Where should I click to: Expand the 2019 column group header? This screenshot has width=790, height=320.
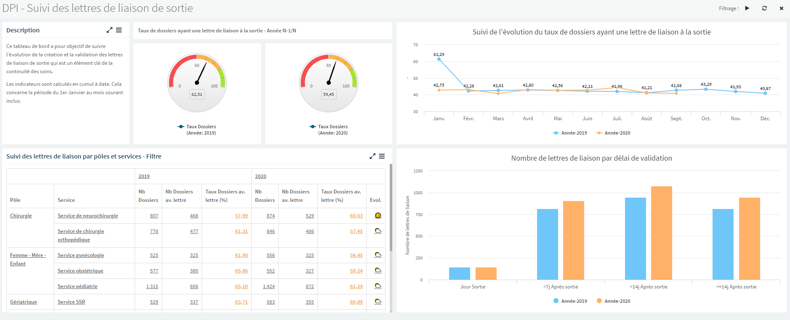click(144, 176)
